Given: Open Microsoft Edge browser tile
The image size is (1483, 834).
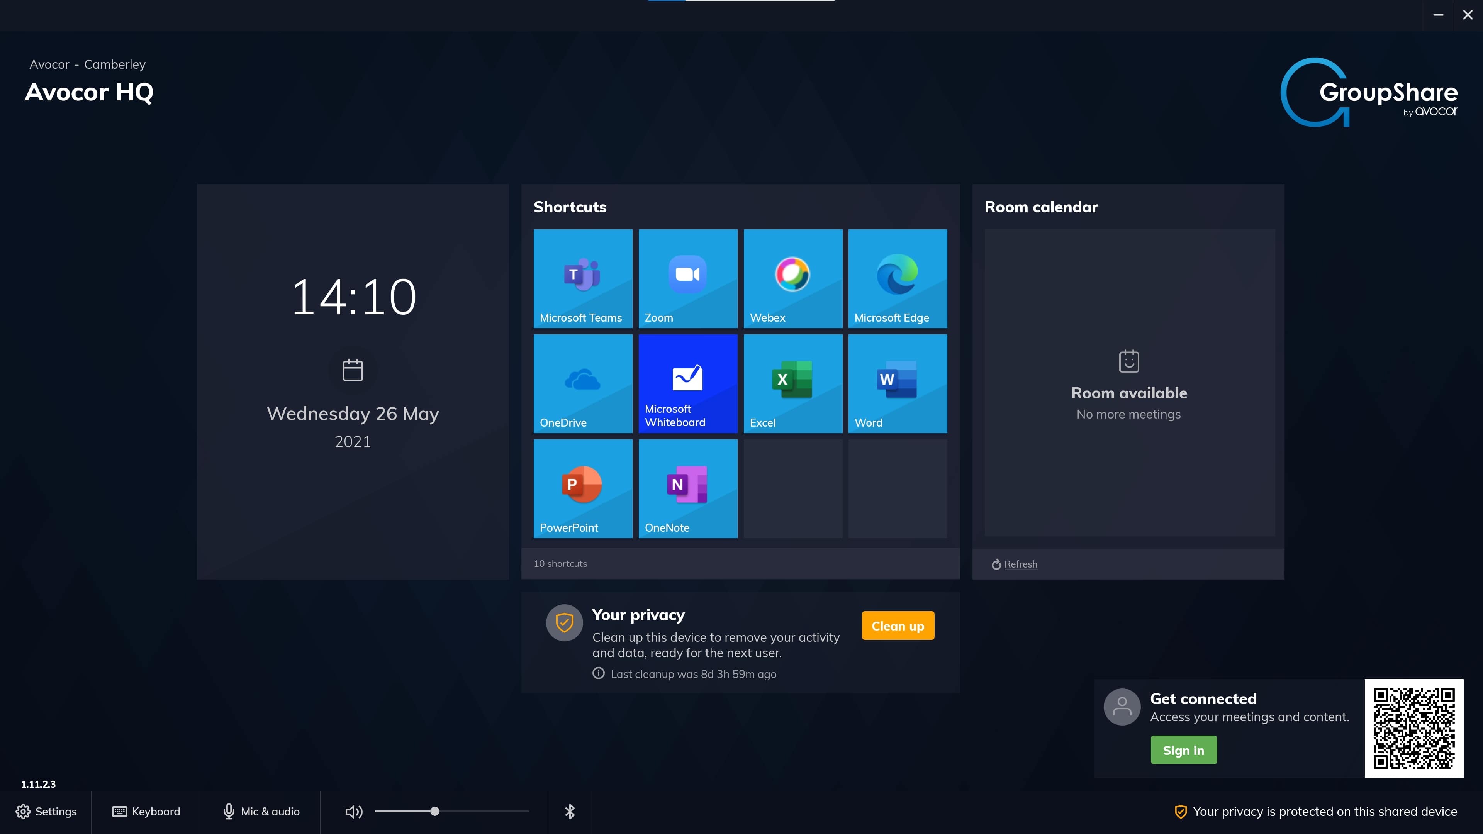Looking at the screenshot, I should tap(898, 278).
